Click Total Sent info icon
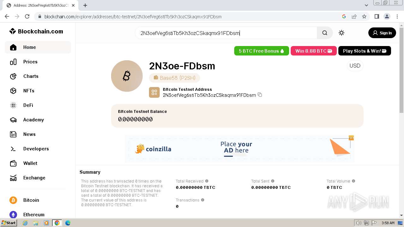The height and width of the screenshot is (227, 404). coord(273,181)
